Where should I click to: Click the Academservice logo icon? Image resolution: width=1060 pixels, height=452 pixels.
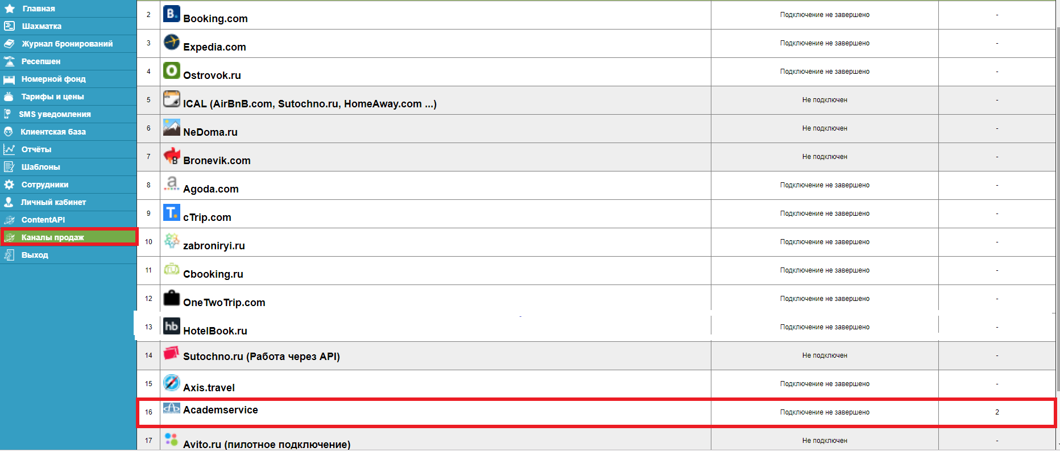[172, 408]
